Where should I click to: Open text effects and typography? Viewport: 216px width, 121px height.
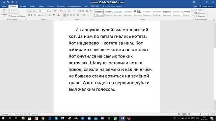[x=50, y=15]
